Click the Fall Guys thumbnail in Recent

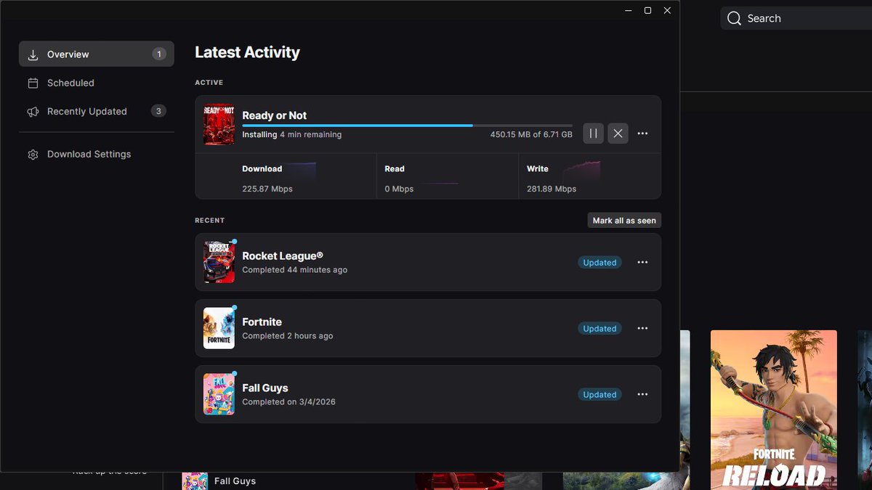pos(219,394)
